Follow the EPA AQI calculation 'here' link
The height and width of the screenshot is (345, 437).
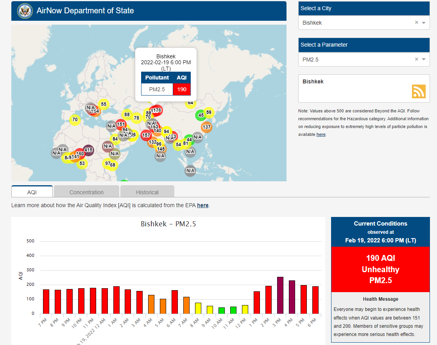click(x=202, y=205)
